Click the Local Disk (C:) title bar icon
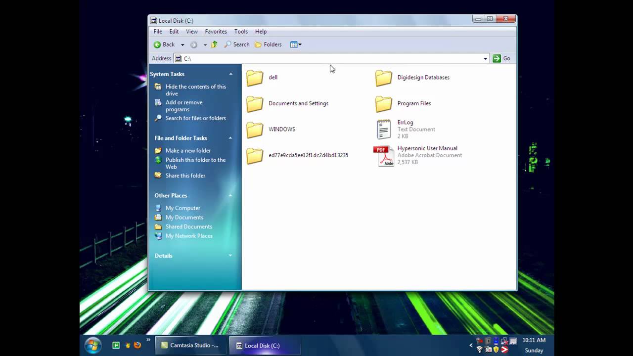 (154, 21)
